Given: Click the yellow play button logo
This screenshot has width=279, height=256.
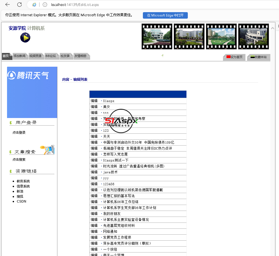Looking at the screenshot, I should pos(25,38).
